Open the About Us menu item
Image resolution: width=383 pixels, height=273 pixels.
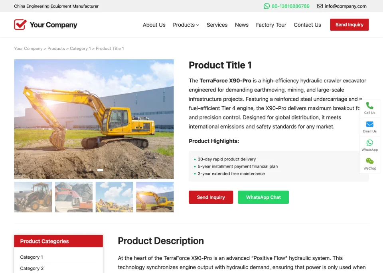coord(154,25)
